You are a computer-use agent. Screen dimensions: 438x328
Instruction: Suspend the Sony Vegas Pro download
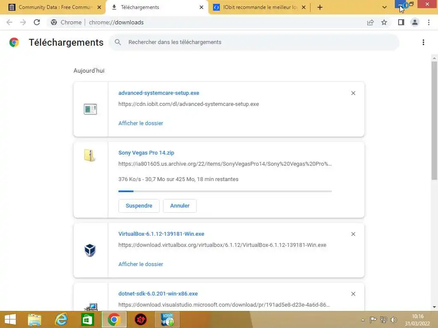pyautogui.click(x=139, y=206)
